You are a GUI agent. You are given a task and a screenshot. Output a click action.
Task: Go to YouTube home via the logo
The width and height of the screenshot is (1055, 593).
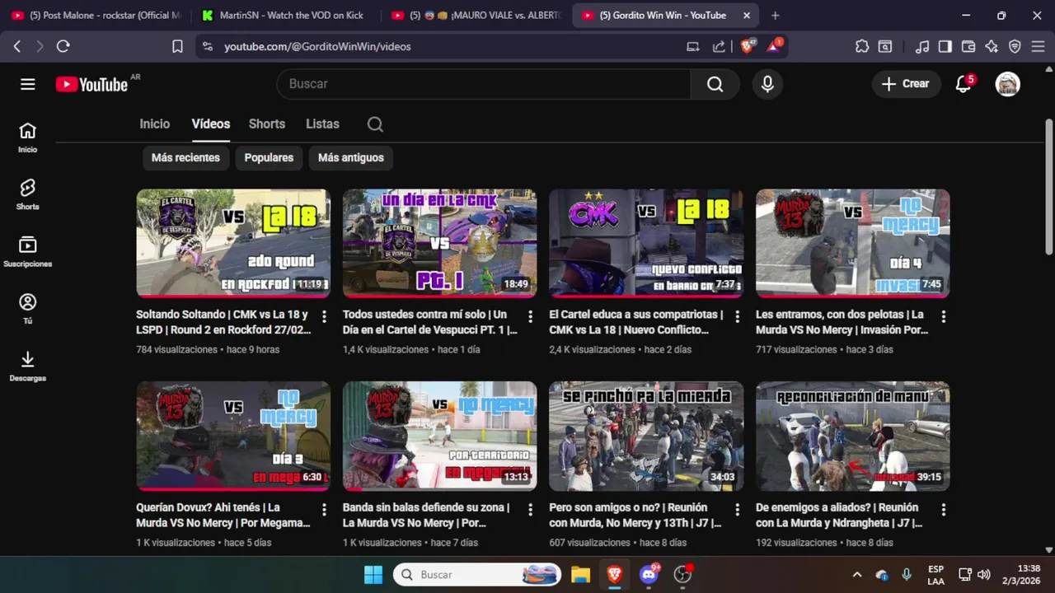click(91, 84)
